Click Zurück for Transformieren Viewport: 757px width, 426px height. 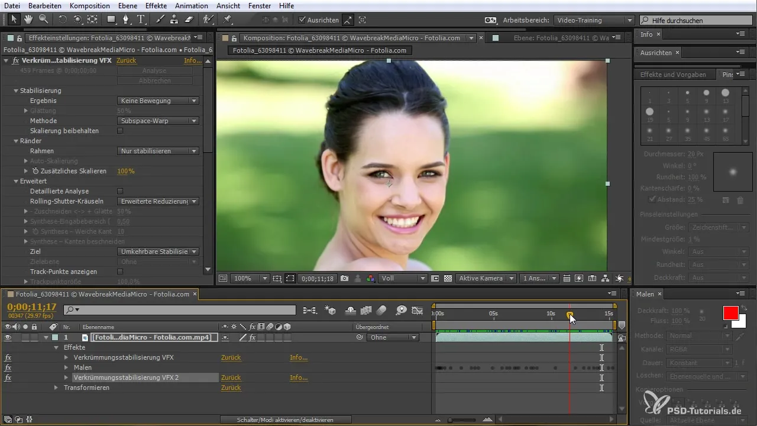tap(231, 388)
